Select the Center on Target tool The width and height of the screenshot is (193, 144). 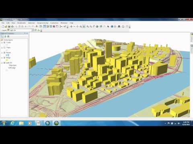coord(78,26)
